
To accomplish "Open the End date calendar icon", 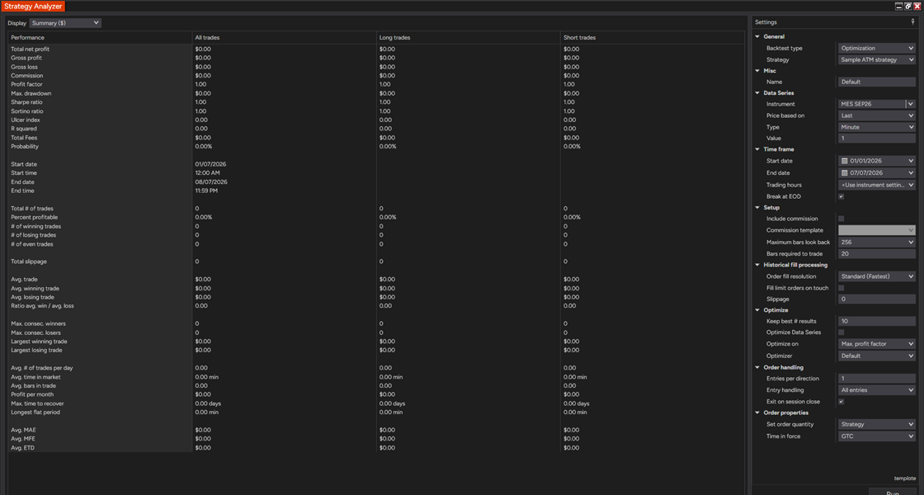I will [x=845, y=172].
